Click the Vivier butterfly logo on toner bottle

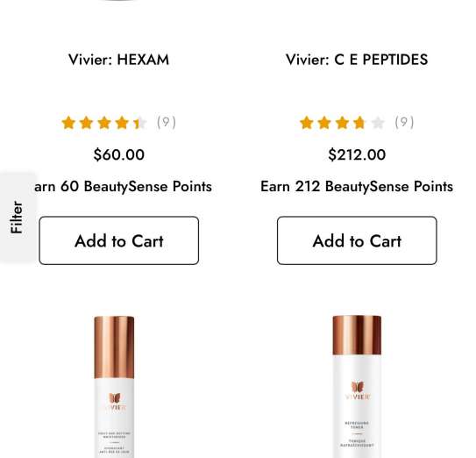coord(358,387)
